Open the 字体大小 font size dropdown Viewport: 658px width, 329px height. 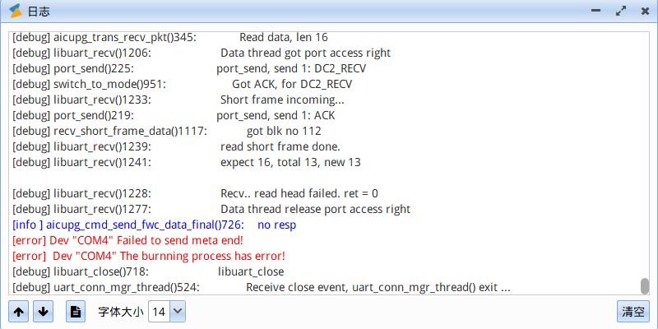point(177,312)
